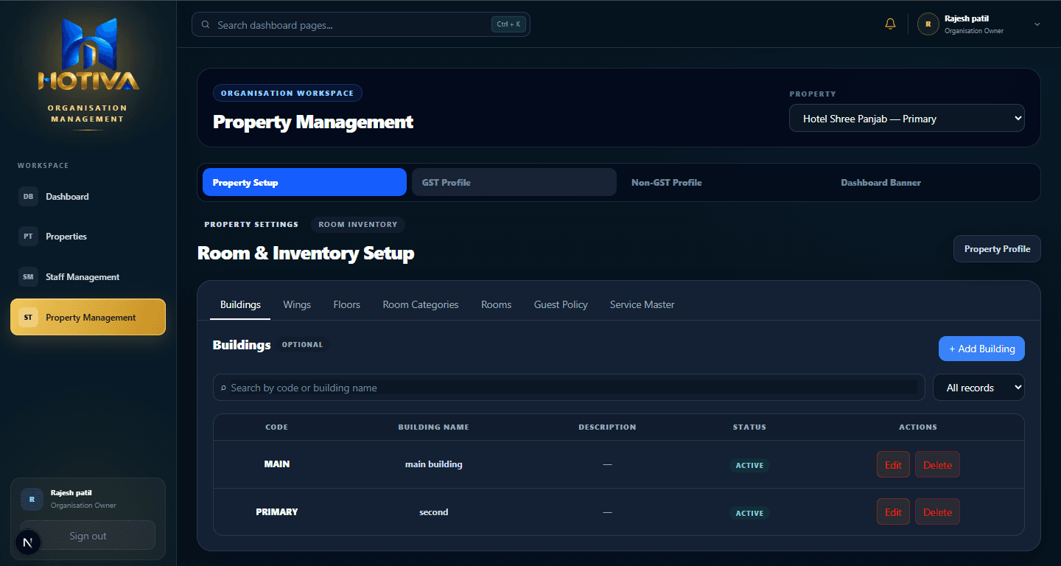Go to Properties in the sidebar

click(x=88, y=237)
